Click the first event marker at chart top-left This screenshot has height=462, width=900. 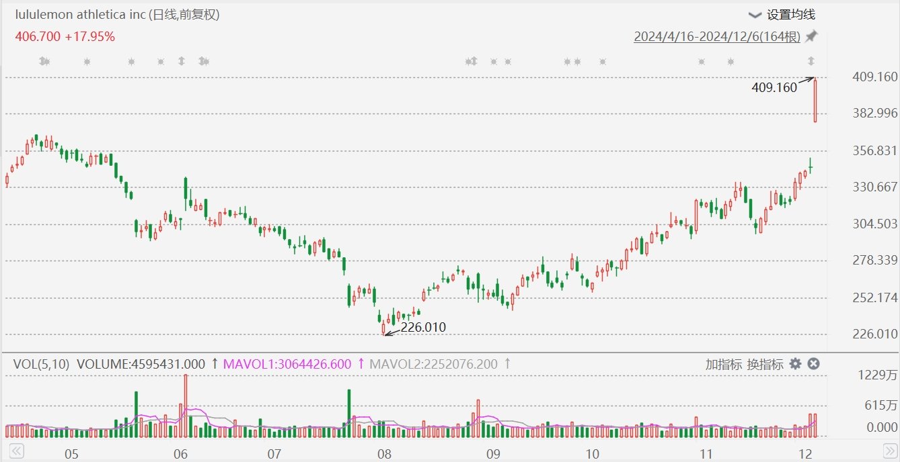44,62
